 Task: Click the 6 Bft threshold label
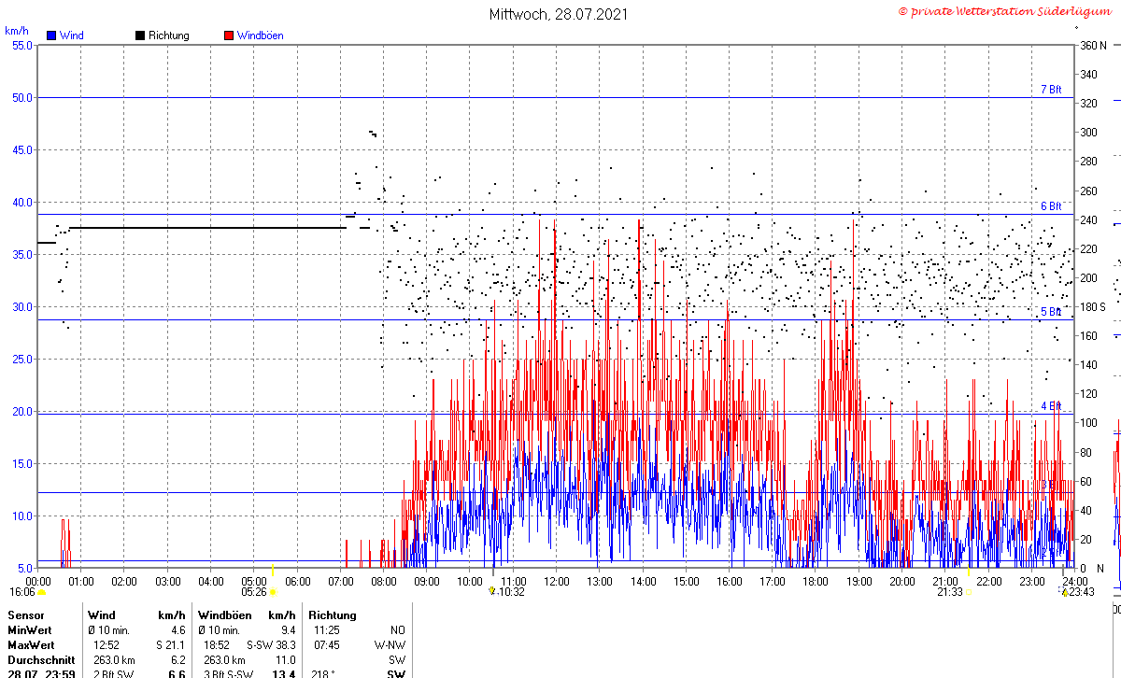1051,206
